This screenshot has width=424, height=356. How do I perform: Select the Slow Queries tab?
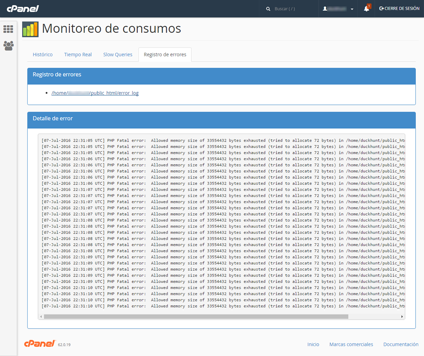coord(118,55)
